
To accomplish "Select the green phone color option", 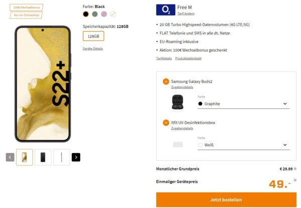I will pos(95,14).
